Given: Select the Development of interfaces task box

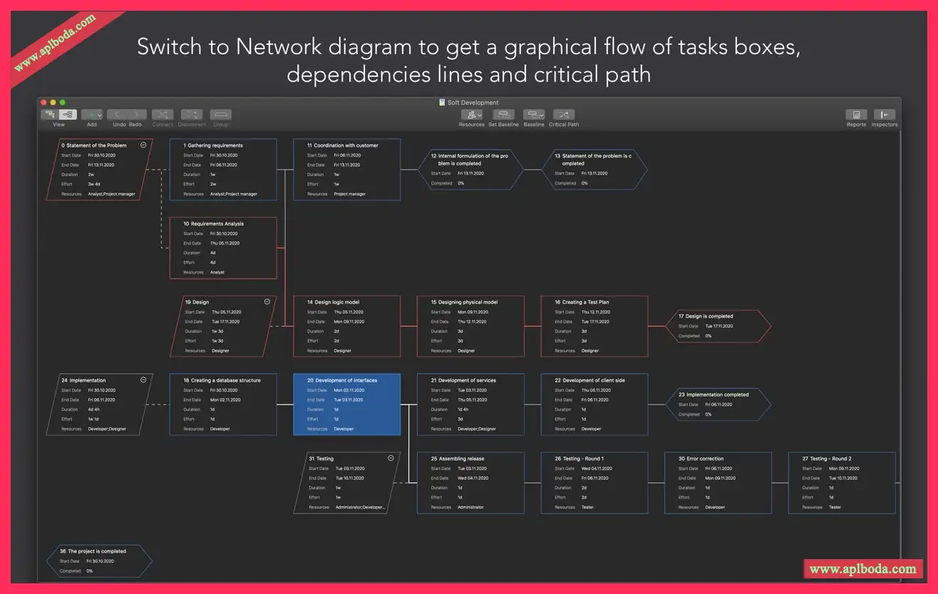Looking at the screenshot, I should [346, 405].
